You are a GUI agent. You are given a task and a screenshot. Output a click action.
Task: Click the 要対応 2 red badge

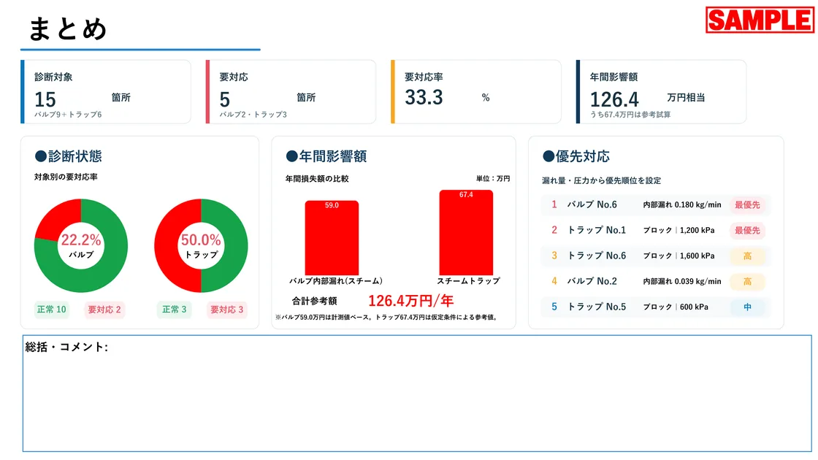(x=104, y=310)
